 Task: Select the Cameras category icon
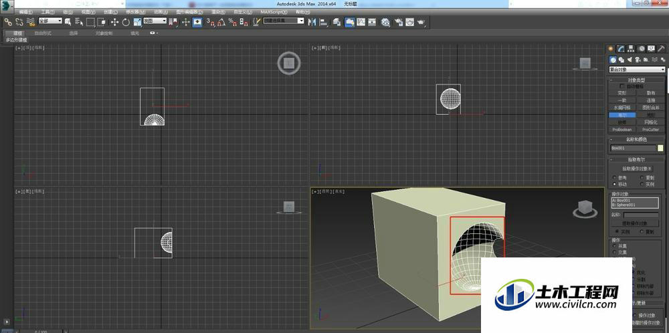click(x=638, y=60)
